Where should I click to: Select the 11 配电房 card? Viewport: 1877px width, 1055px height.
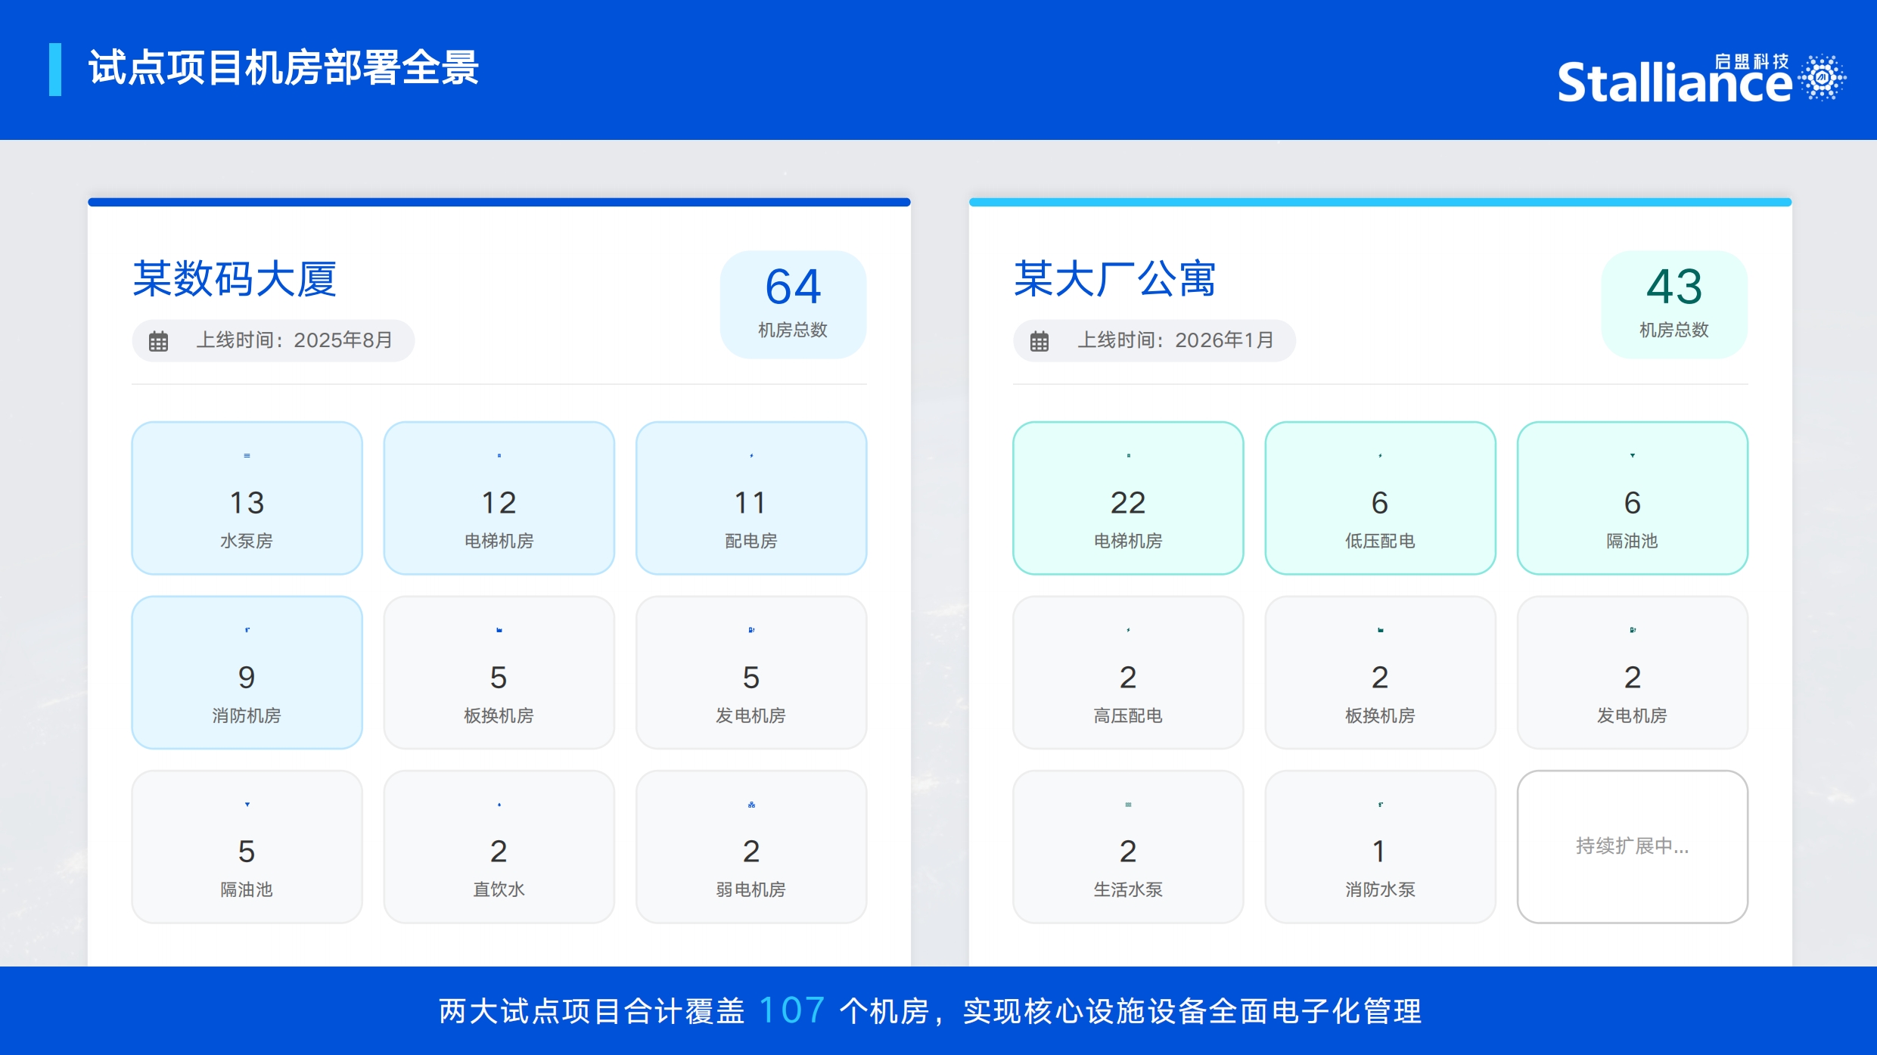[x=751, y=498]
